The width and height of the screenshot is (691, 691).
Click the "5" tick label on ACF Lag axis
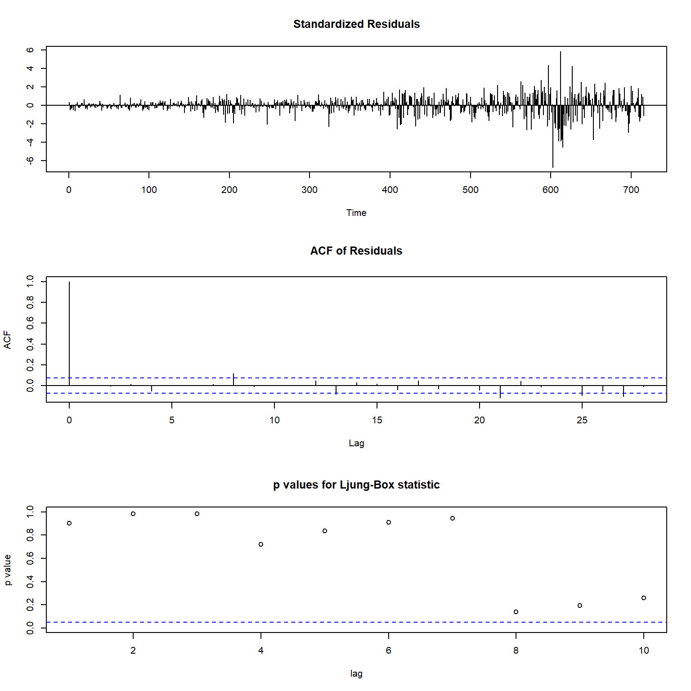point(172,420)
